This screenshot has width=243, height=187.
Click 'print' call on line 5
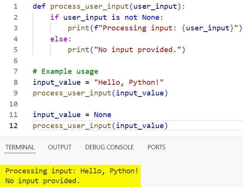point(78,50)
